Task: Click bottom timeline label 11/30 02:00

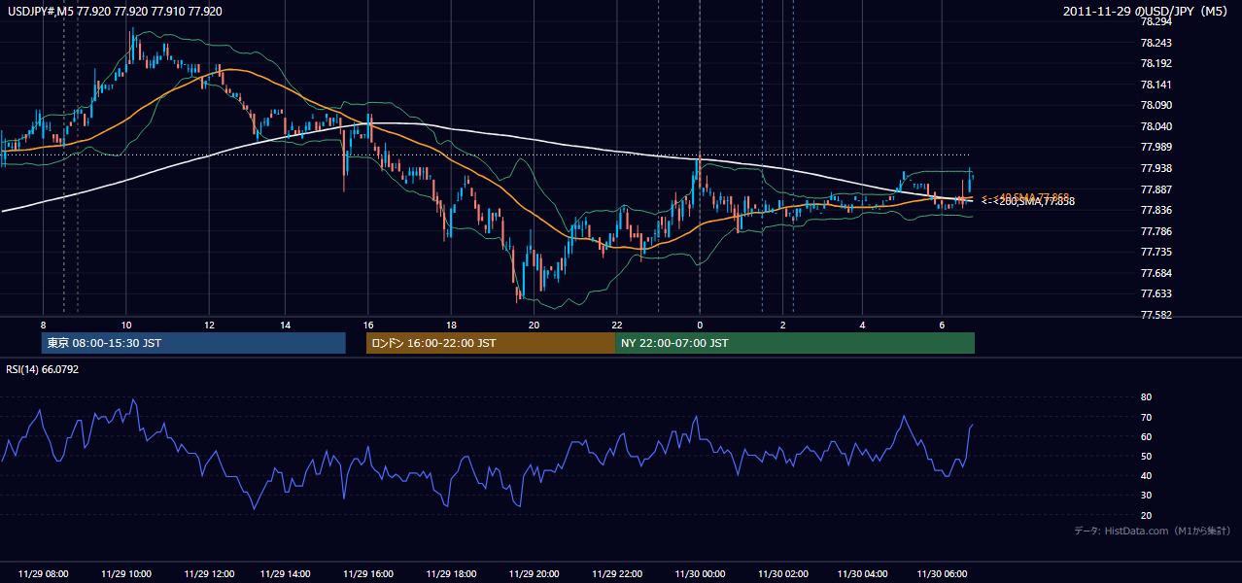Action: 782,574
